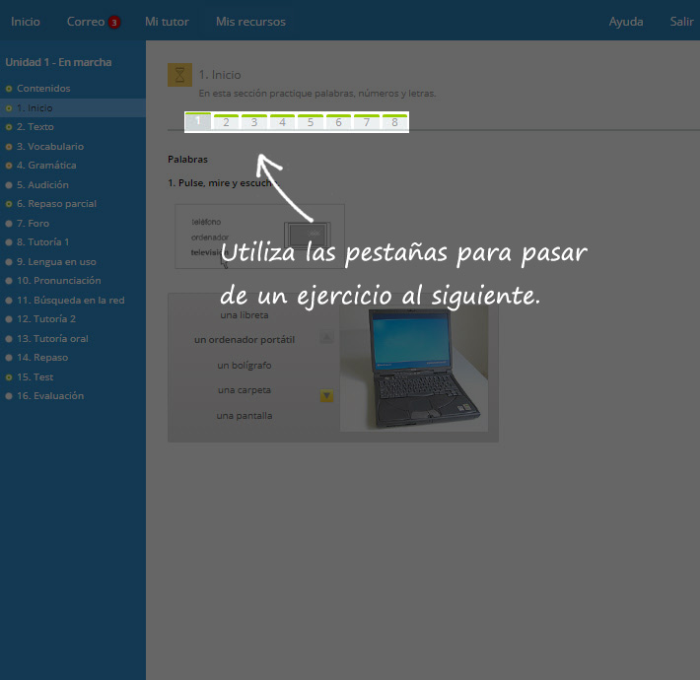Open Inicio in the top navigation
The image size is (700, 680).
click(x=26, y=22)
